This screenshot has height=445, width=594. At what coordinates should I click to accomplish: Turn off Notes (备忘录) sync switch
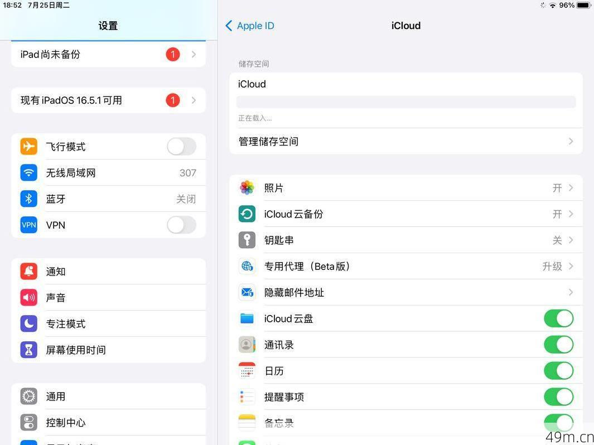pos(559,423)
